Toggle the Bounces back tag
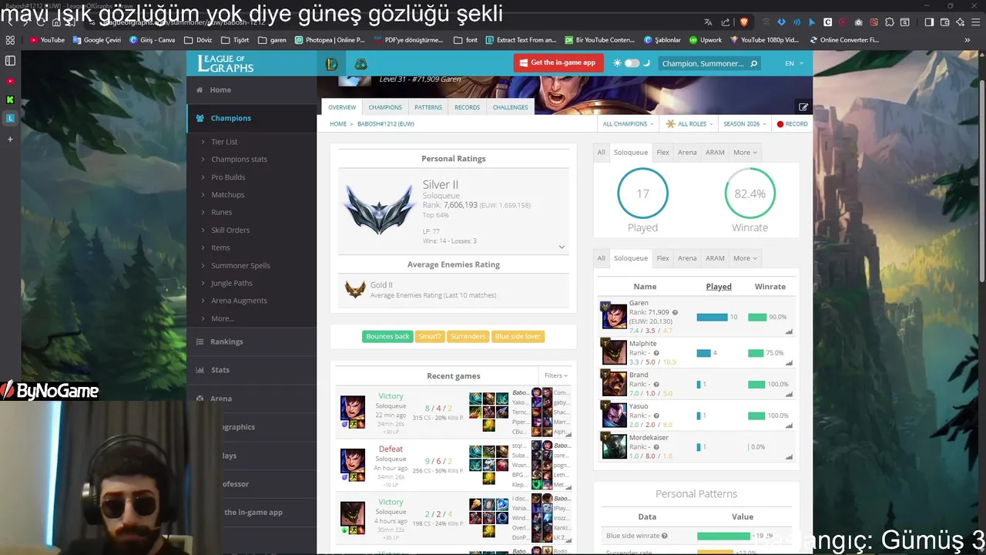This screenshot has width=986, height=555. [387, 336]
